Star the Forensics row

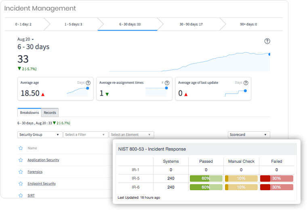[21, 172]
